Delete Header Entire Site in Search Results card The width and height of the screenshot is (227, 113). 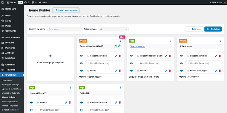click(120, 56)
